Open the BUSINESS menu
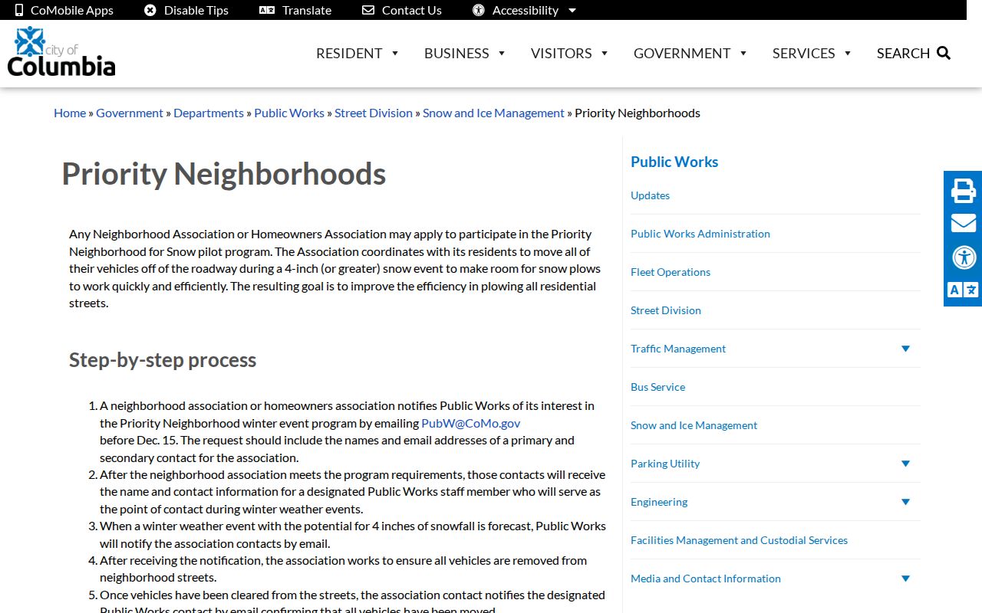This screenshot has height=613, width=982. (465, 53)
